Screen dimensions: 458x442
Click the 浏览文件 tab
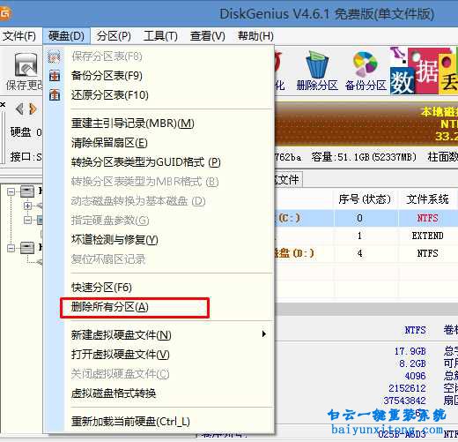(x=288, y=179)
